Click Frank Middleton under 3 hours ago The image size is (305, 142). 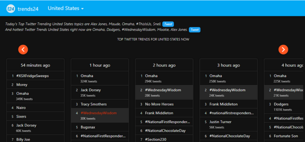223,104
